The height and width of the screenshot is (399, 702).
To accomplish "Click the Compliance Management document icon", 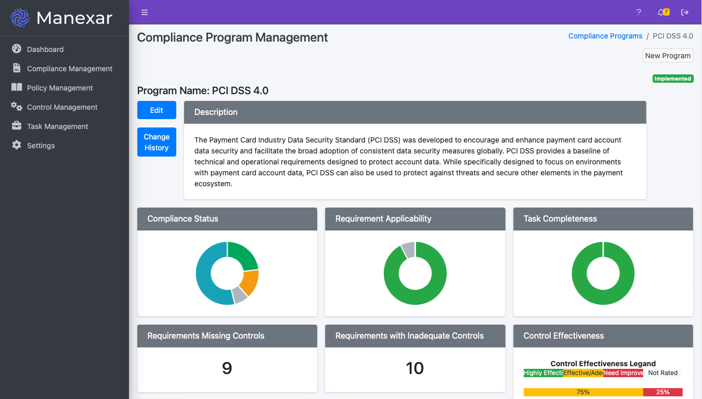I will [17, 68].
